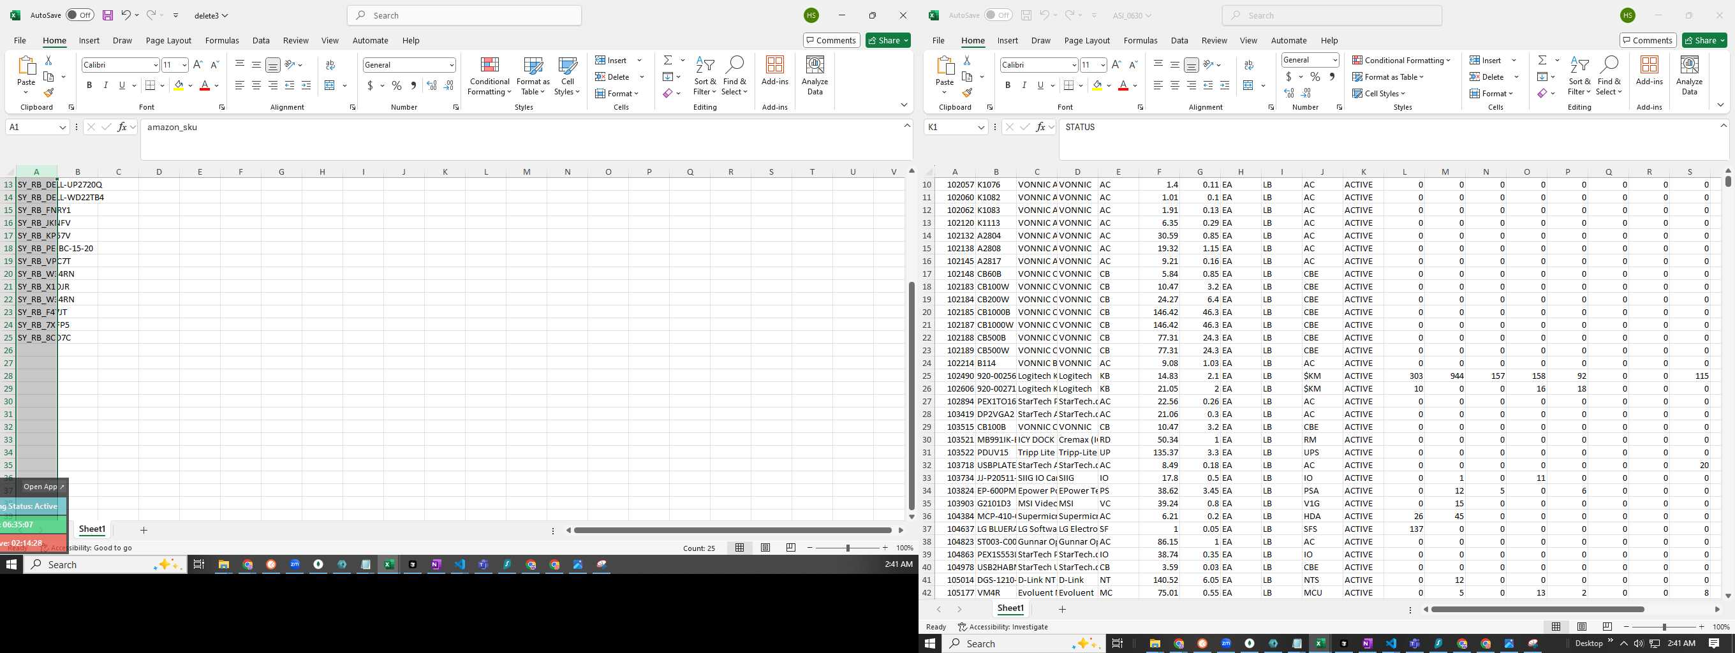This screenshot has width=1735, height=653.
Task: Click Fill Color swatch in delete3 window
Action: (x=179, y=85)
